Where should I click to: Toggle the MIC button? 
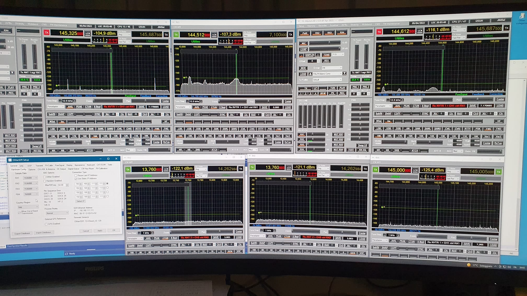(x=303, y=44)
